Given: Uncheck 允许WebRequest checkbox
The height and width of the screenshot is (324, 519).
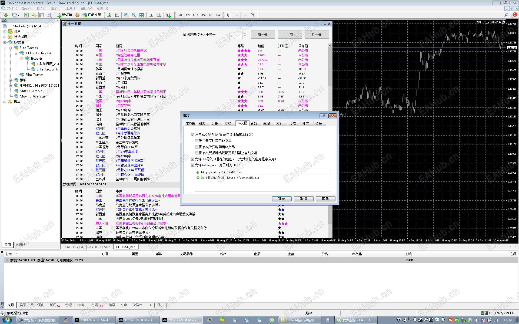Looking at the screenshot, I should pos(193,165).
